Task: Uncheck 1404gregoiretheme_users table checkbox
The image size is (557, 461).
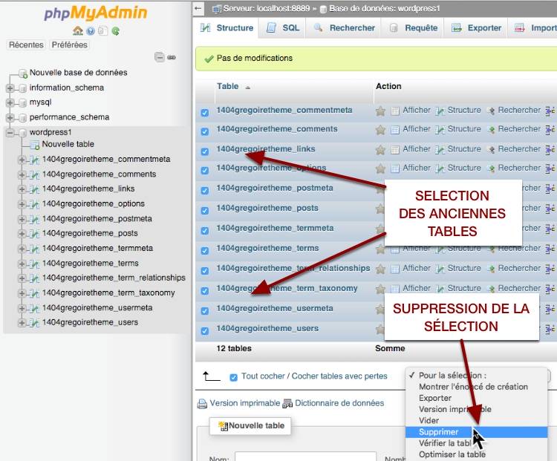Action: tap(205, 330)
